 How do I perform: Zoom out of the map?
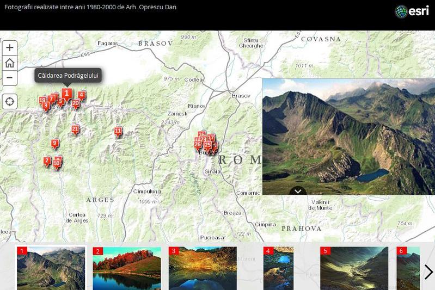pos(10,78)
